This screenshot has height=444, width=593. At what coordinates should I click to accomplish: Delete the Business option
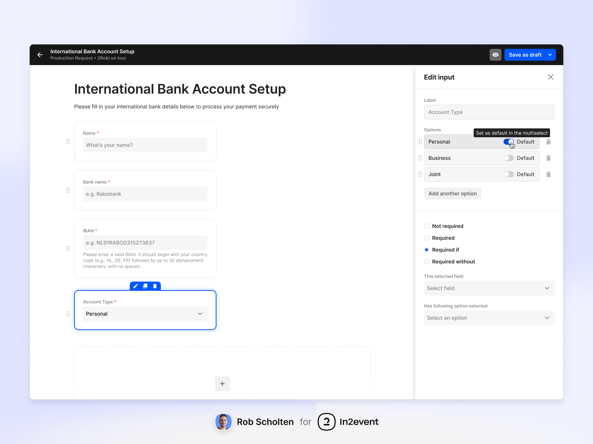click(x=549, y=158)
